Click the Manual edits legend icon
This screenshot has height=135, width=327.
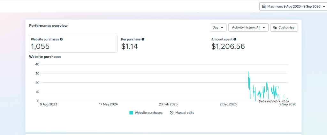point(171,113)
